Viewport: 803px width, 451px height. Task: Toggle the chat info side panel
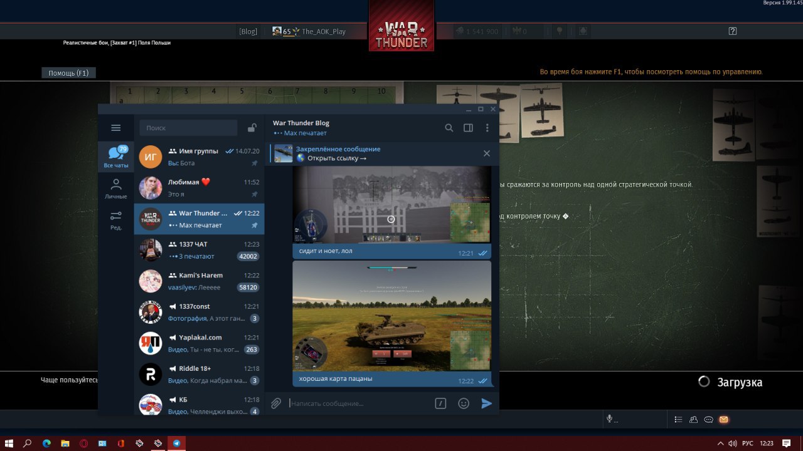[468, 128]
